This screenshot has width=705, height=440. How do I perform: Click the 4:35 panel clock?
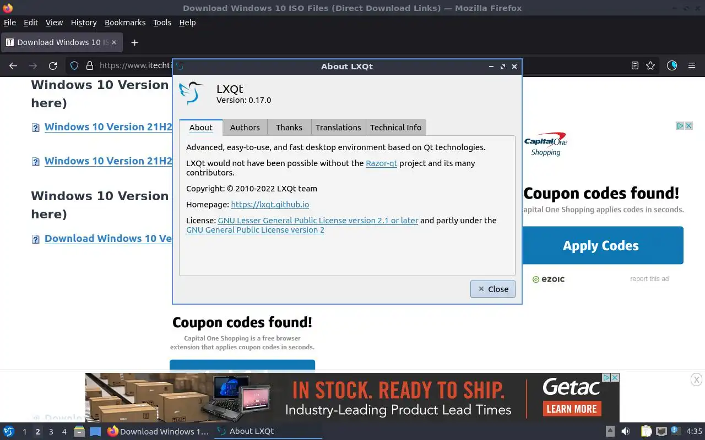[x=694, y=431]
